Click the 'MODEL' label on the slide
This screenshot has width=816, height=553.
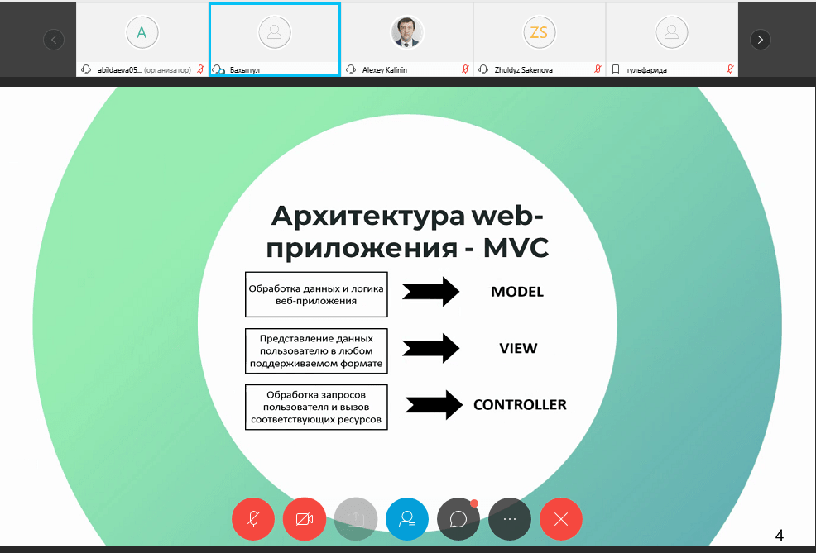coord(517,292)
